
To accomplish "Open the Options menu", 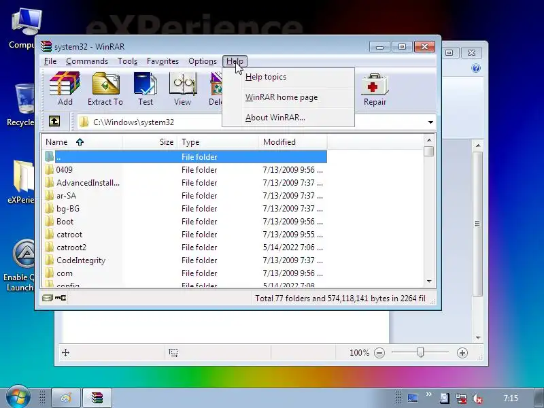I will (203, 61).
